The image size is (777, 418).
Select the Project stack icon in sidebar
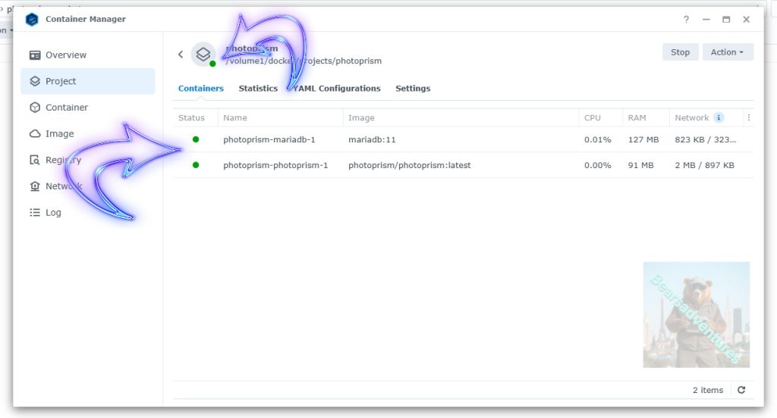[35, 81]
